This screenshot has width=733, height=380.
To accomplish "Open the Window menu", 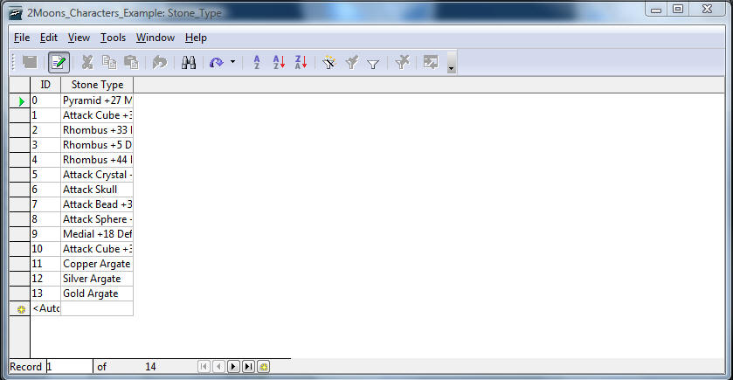I will (156, 38).
